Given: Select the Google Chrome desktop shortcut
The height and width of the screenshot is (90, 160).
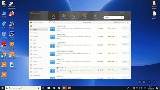Looking at the screenshot, I should pyautogui.click(x=4, y=56).
